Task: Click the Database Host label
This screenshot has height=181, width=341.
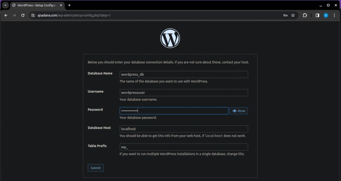Action: (x=99, y=128)
